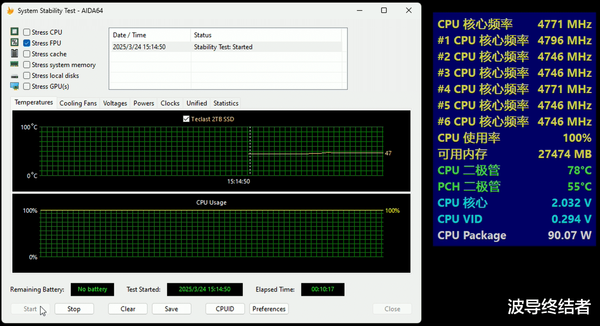Viewport: 600px width, 326px height.
Task: Switch to the Clocks tab
Action: click(170, 103)
